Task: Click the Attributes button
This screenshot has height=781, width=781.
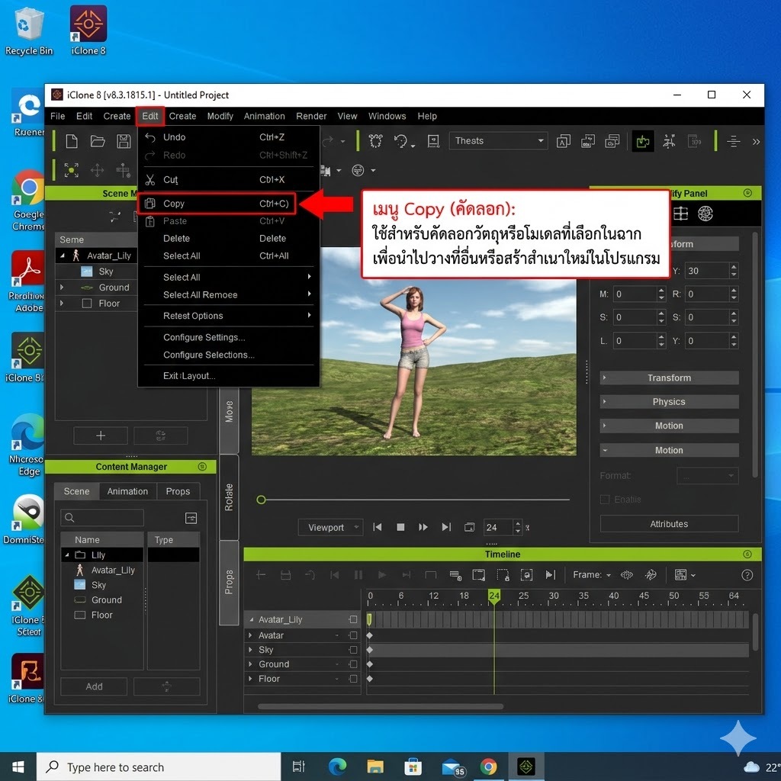Action: point(669,524)
